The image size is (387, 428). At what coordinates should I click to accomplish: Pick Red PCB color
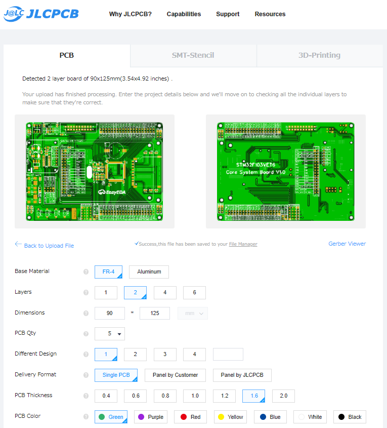(x=191, y=417)
